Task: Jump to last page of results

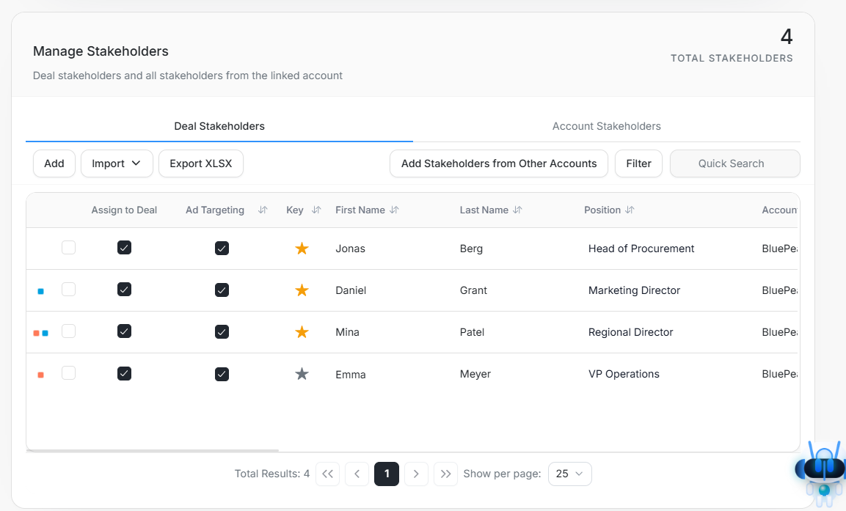Action: [445, 474]
